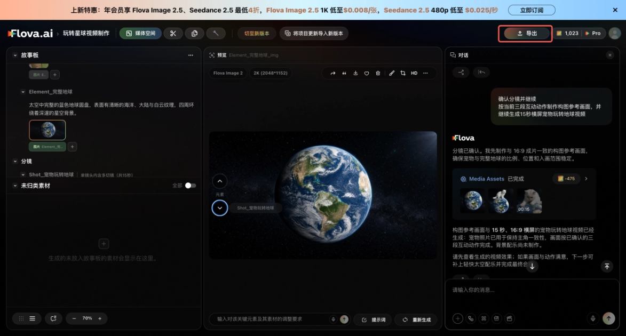
Task: Expand the Media Assets card arrow
Action: coord(586,179)
